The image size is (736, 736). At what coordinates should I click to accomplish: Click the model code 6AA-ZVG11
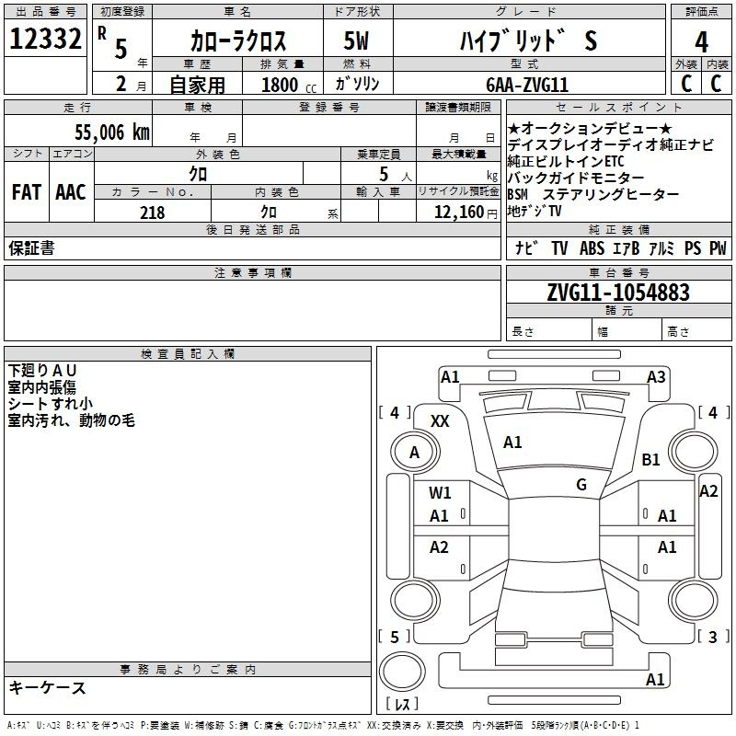(527, 85)
